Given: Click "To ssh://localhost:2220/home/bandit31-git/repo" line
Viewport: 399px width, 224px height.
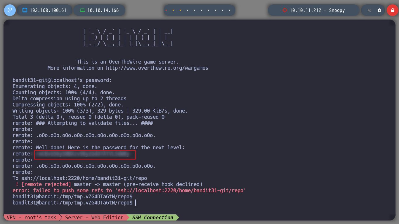Looking at the screenshot, I should click(x=80, y=178).
